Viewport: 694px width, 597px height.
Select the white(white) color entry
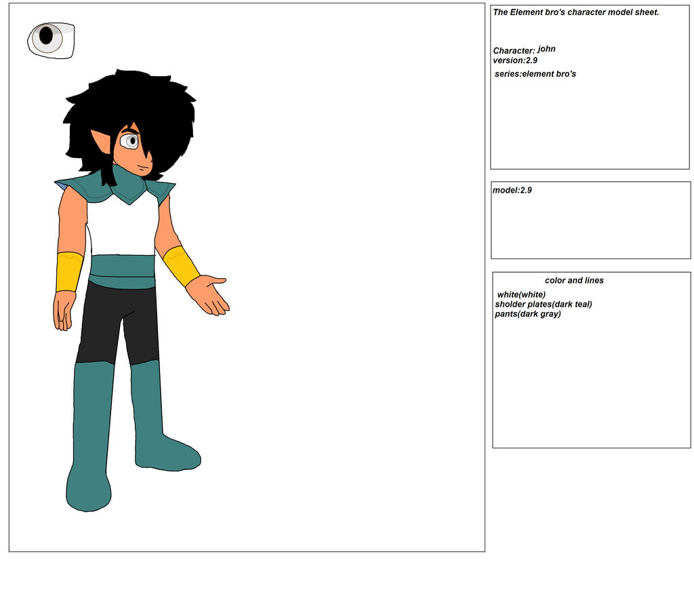[x=520, y=294]
